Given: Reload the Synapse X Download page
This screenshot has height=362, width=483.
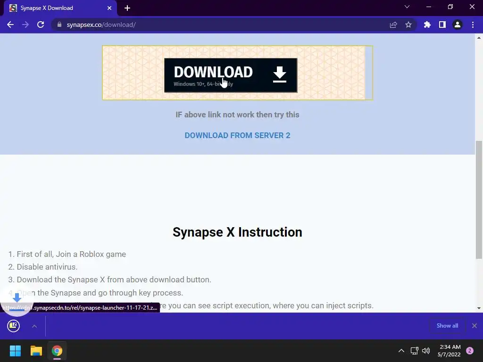Looking at the screenshot, I should coord(41,25).
